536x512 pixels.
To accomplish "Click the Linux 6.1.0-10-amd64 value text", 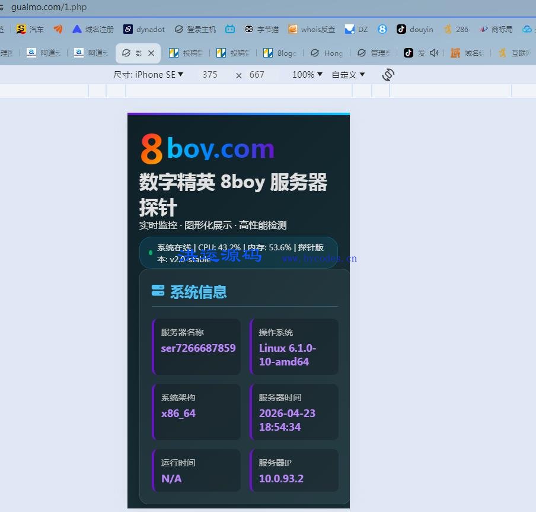I will point(288,355).
